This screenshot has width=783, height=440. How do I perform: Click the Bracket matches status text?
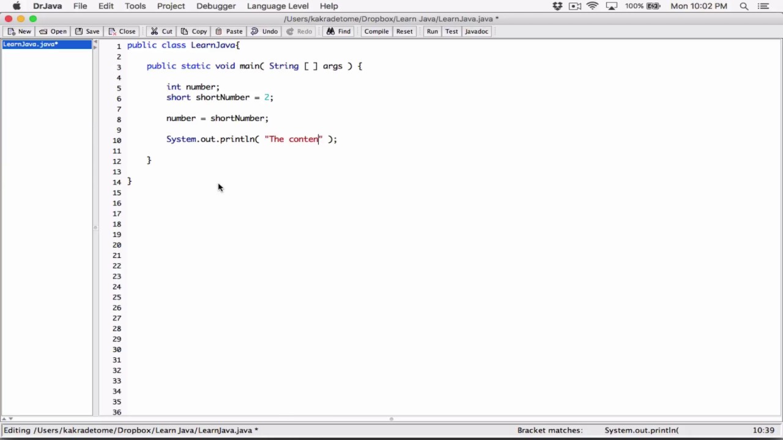point(549,430)
